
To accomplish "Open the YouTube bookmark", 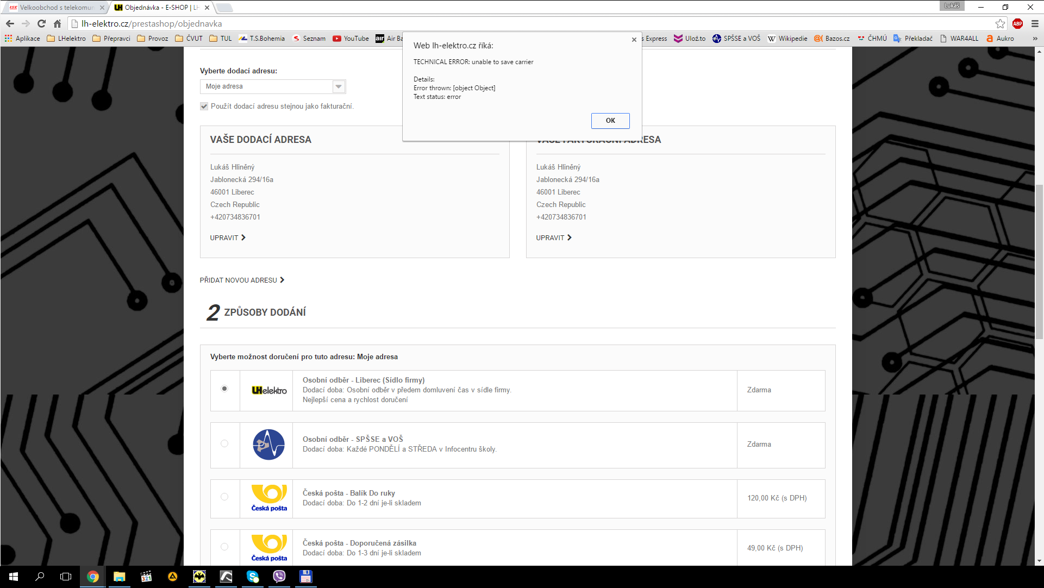I will [x=351, y=39].
